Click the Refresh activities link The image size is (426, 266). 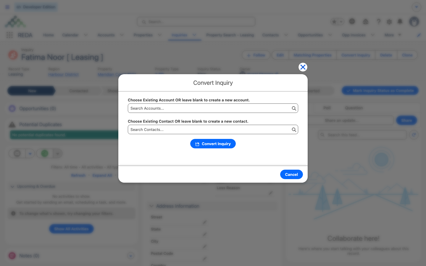pyautogui.click(x=78, y=175)
